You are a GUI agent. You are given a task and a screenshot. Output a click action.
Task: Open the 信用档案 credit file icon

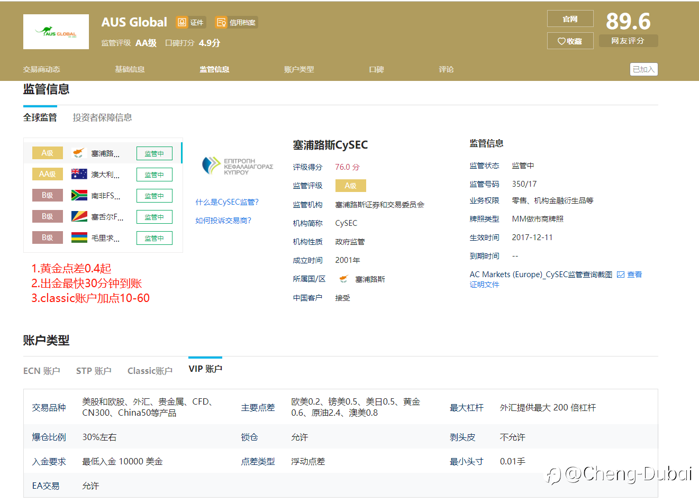[221, 22]
